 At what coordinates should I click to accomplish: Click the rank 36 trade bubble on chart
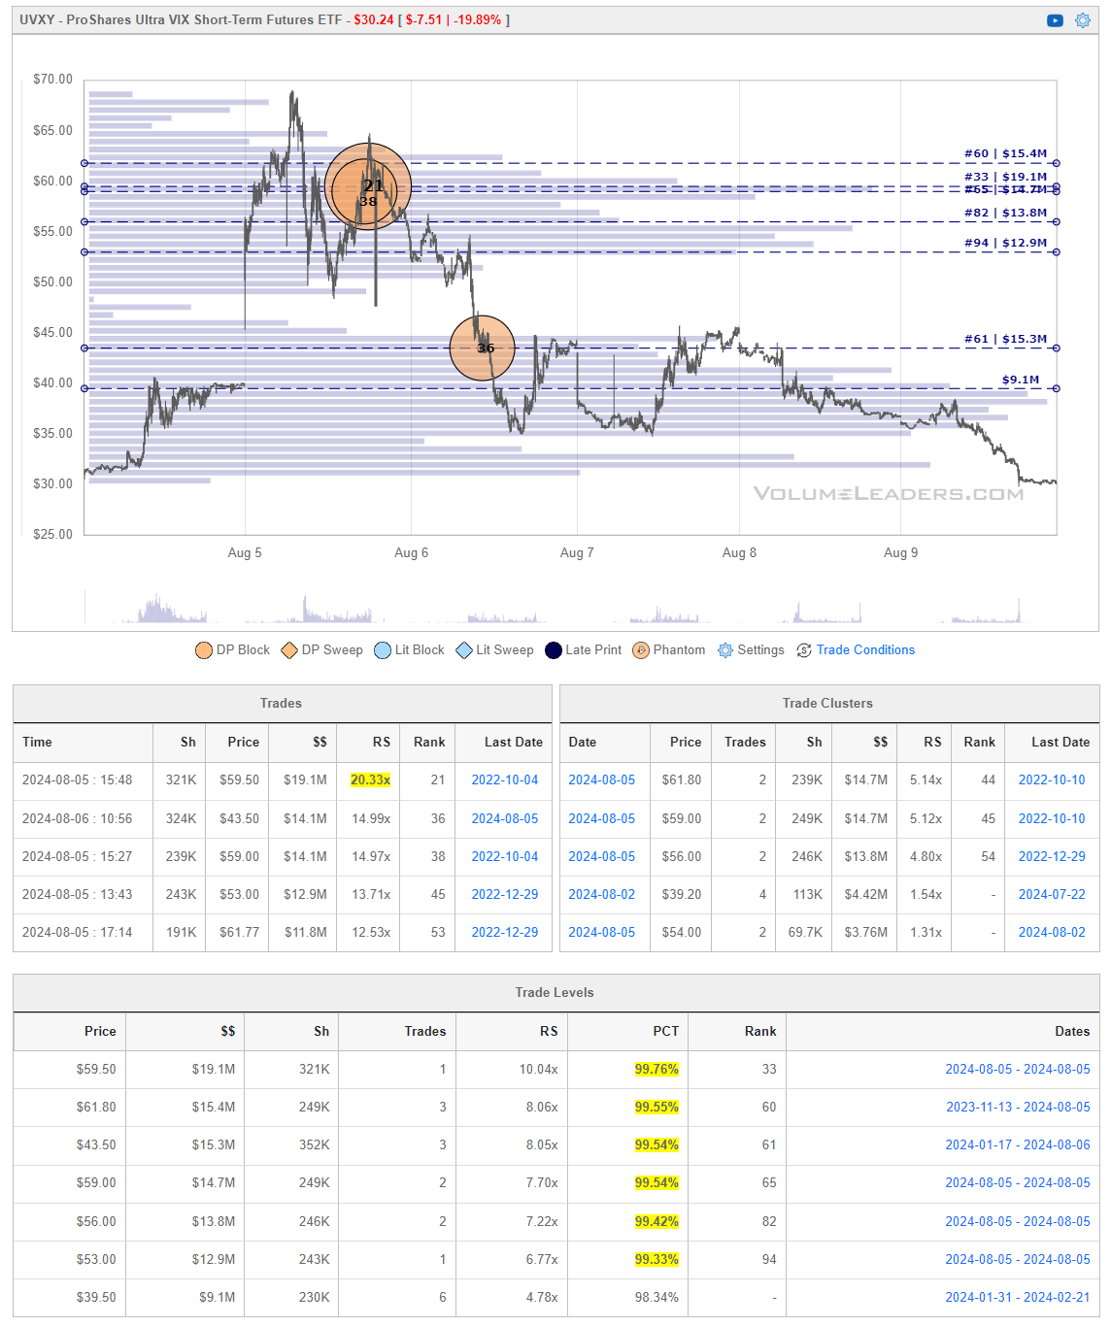tap(483, 348)
